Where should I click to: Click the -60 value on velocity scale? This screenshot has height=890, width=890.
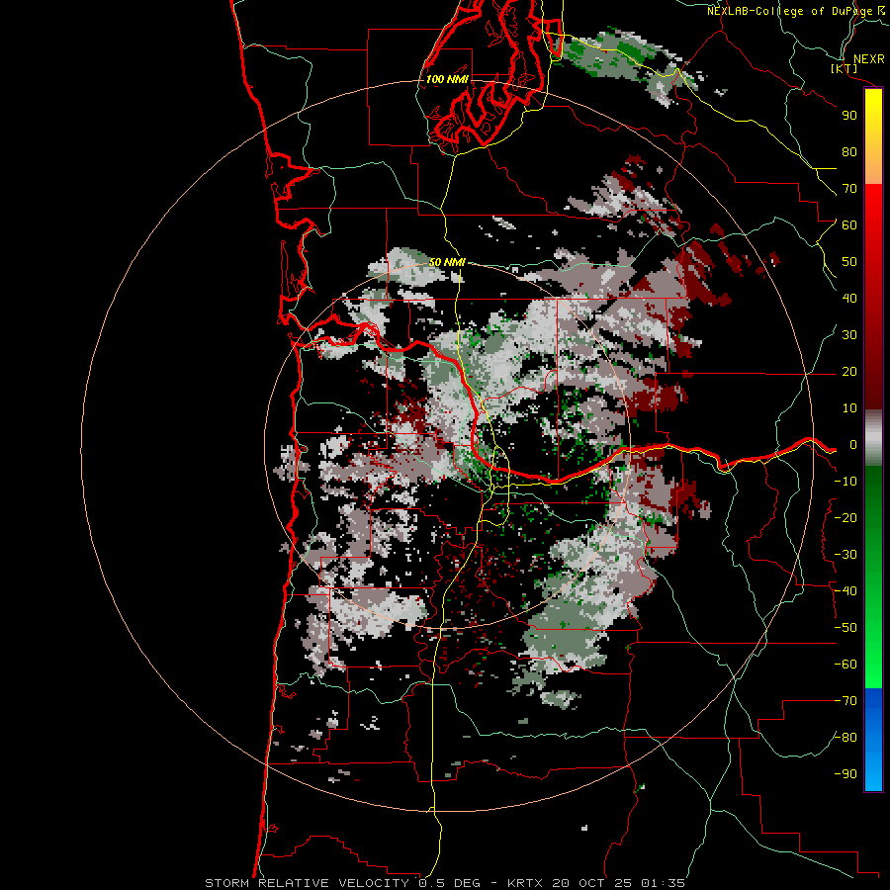tap(845, 665)
